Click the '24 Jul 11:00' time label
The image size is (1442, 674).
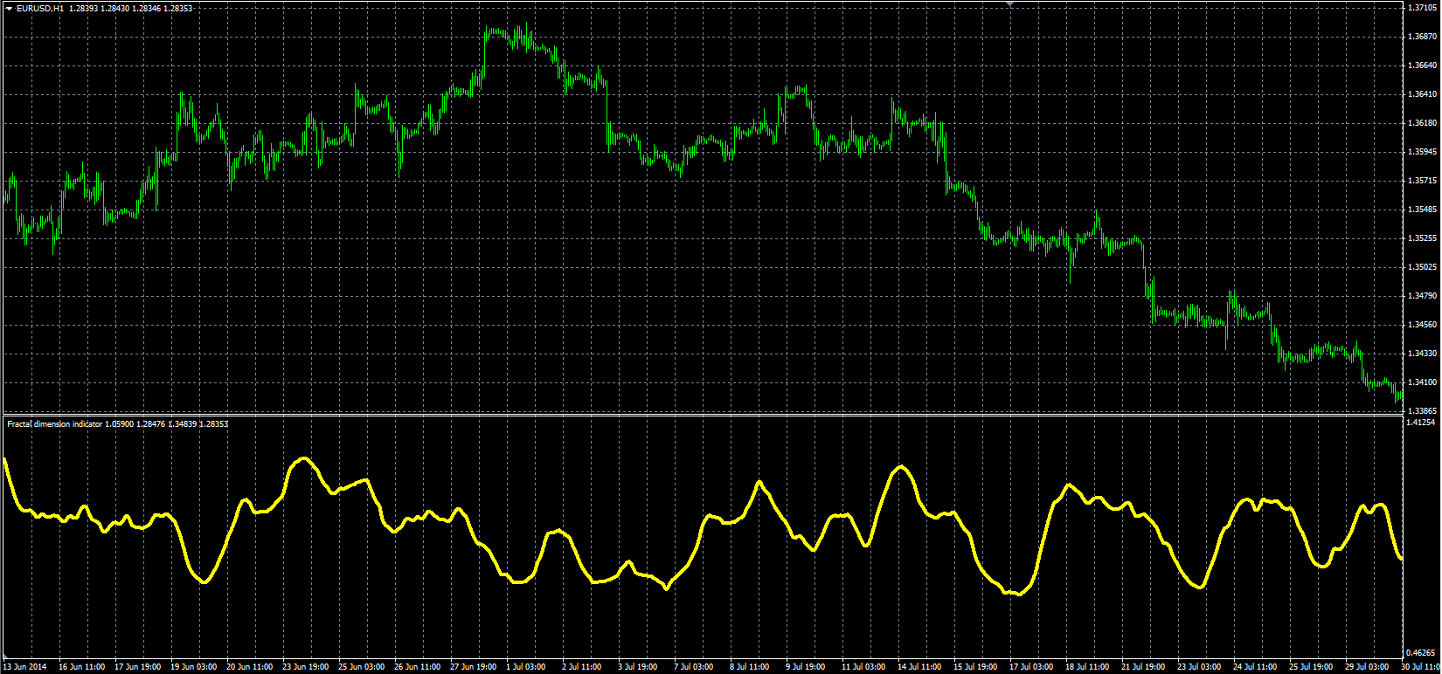(x=1257, y=667)
